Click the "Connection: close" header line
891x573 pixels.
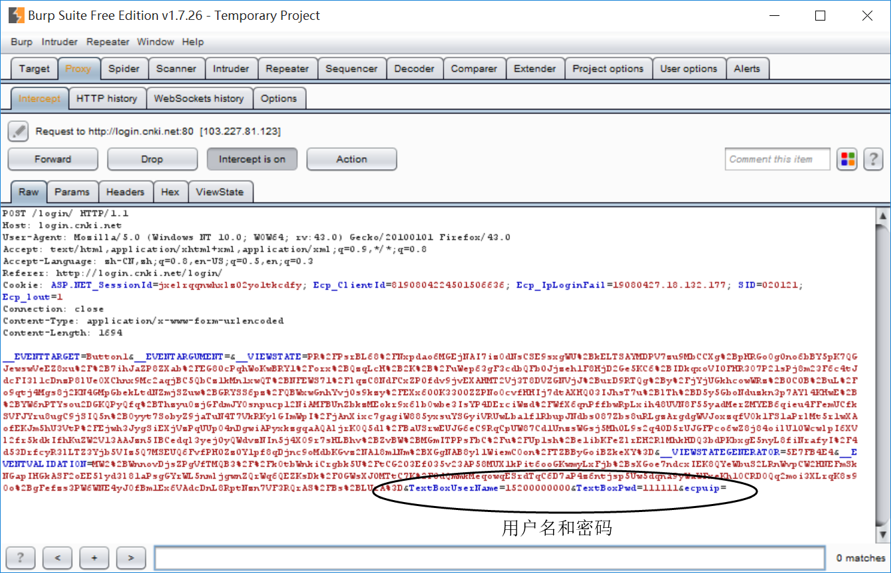tap(53, 309)
